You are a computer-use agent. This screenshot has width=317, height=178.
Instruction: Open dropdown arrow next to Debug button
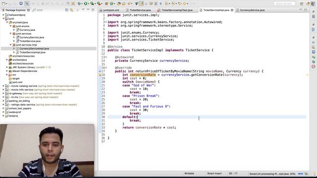(x=82, y=3)
